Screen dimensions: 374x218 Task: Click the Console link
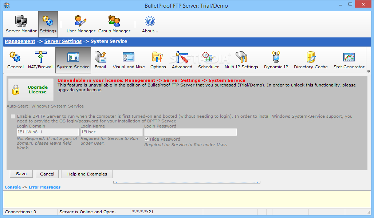[13, 187]
